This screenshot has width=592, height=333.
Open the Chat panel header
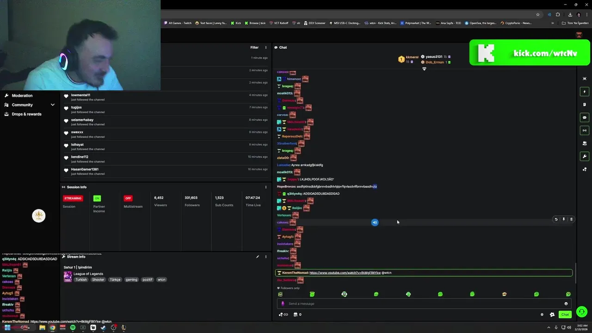(280, 48)
